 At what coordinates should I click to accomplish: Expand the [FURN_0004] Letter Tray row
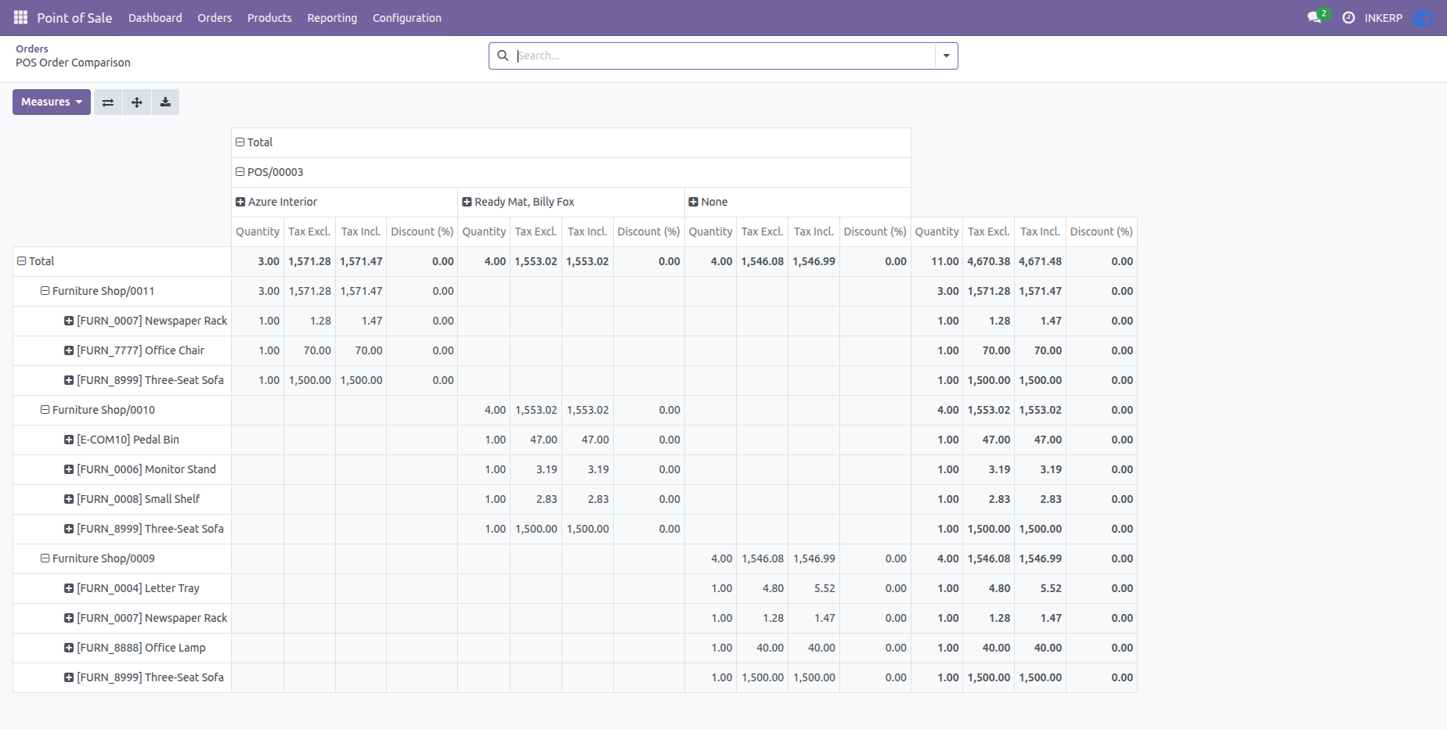[x=122, y=588]
